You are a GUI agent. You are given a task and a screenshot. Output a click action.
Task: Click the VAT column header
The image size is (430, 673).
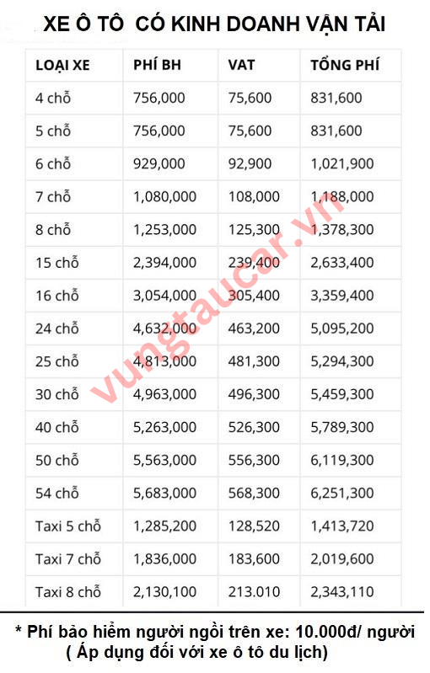241,65
